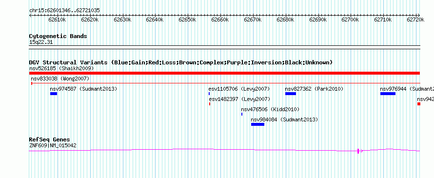The height and width of the screenshot is (178, 434).
Task: Open the ZNF609|NM_015042 gene label
Action: (x=53, y=145)
